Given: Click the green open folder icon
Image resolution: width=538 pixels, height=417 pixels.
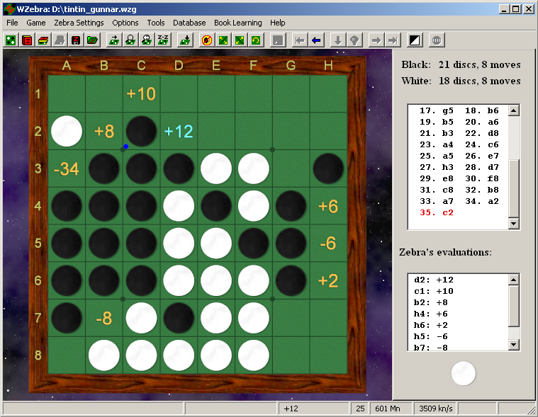Looking at the screenshot, I should (92, 40).
